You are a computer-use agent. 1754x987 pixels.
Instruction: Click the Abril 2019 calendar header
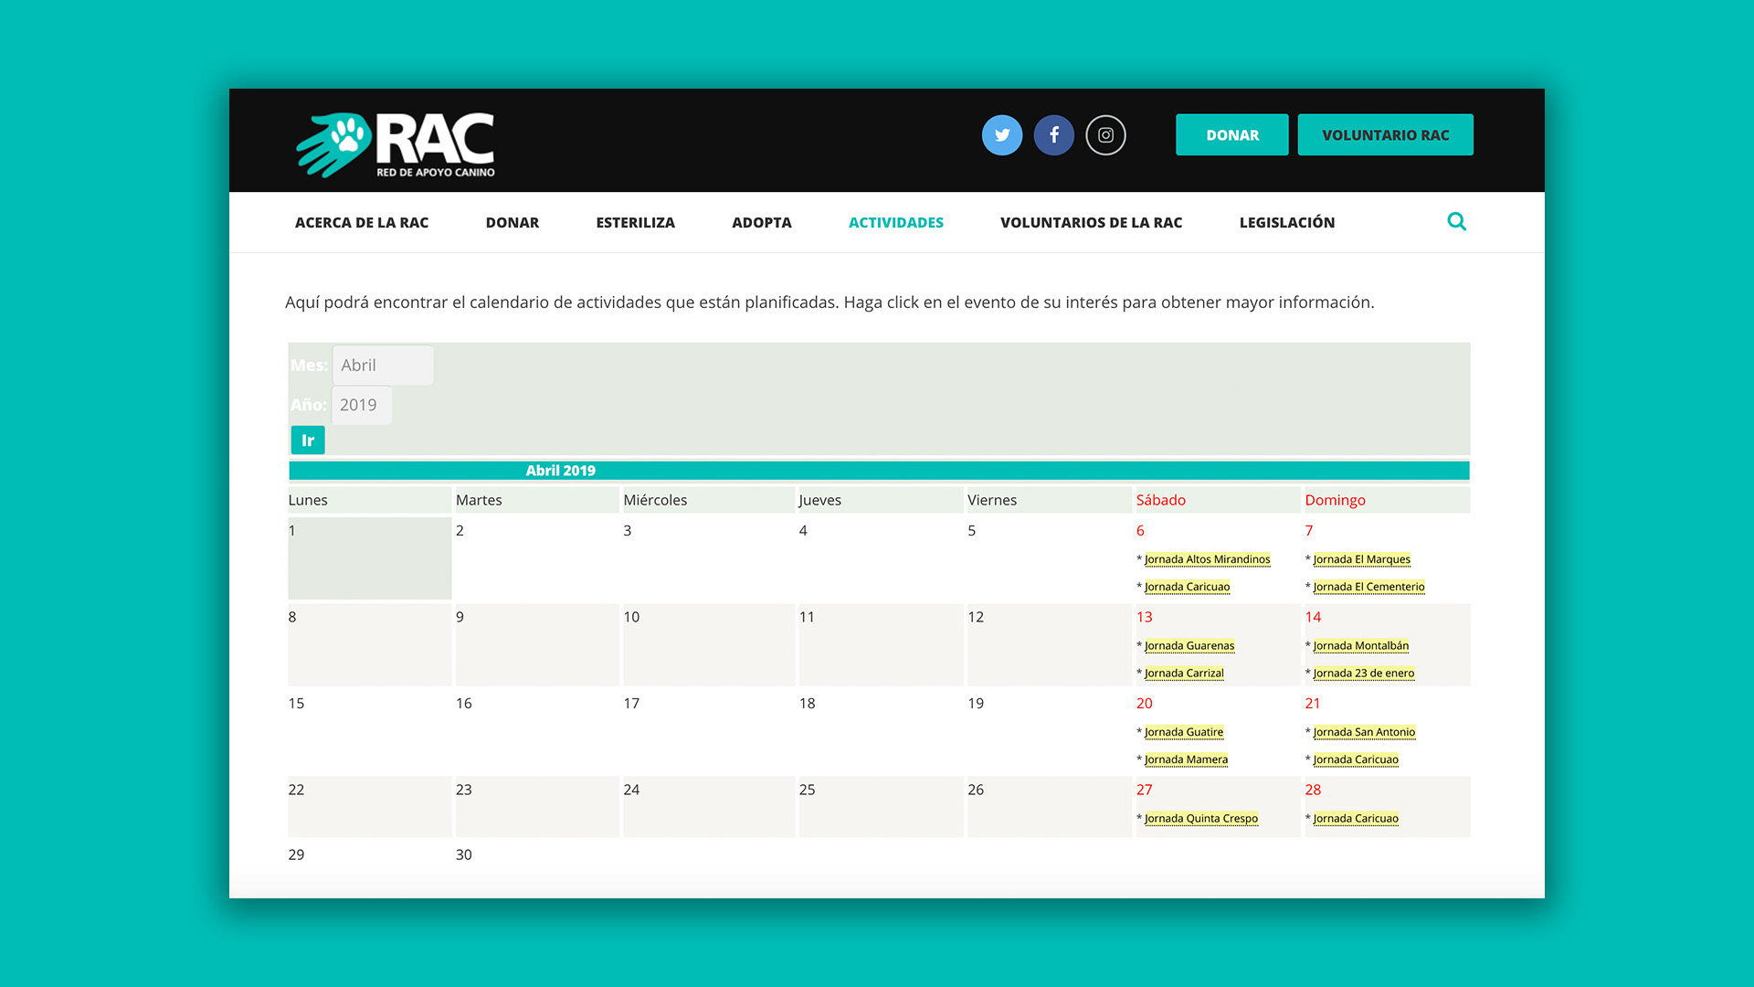pyautogui.click(x=560, y=471)
